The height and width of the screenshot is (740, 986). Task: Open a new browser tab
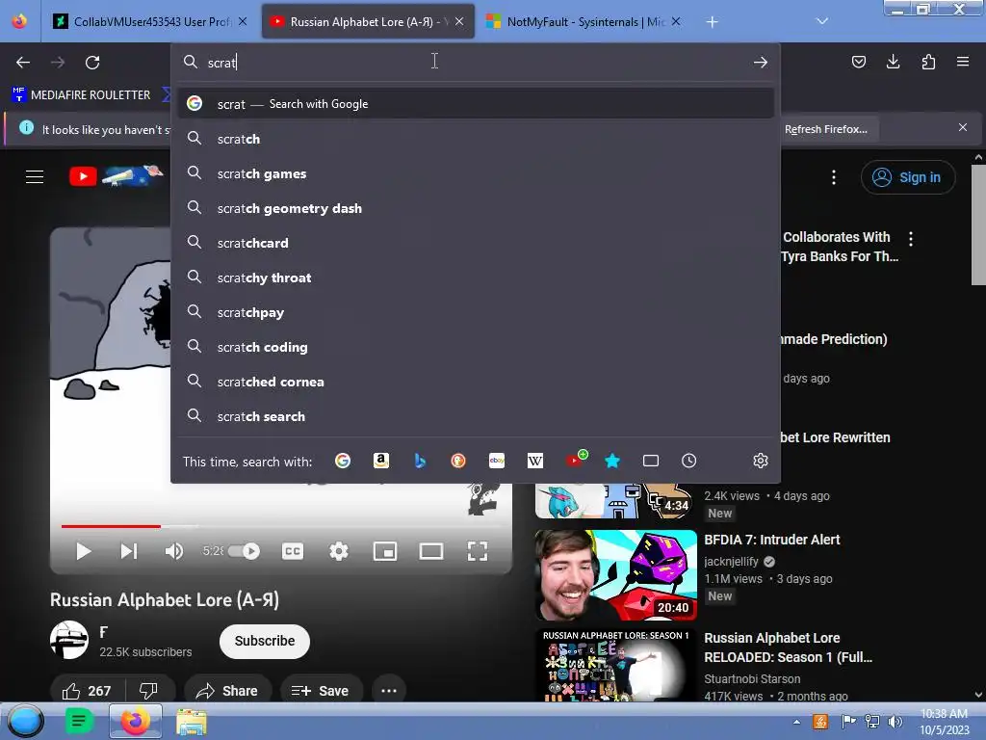point(712,22)
